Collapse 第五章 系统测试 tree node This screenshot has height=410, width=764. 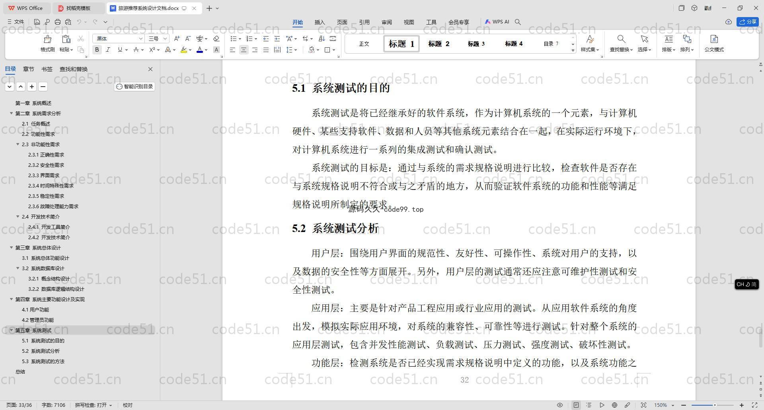click(12, 330)
